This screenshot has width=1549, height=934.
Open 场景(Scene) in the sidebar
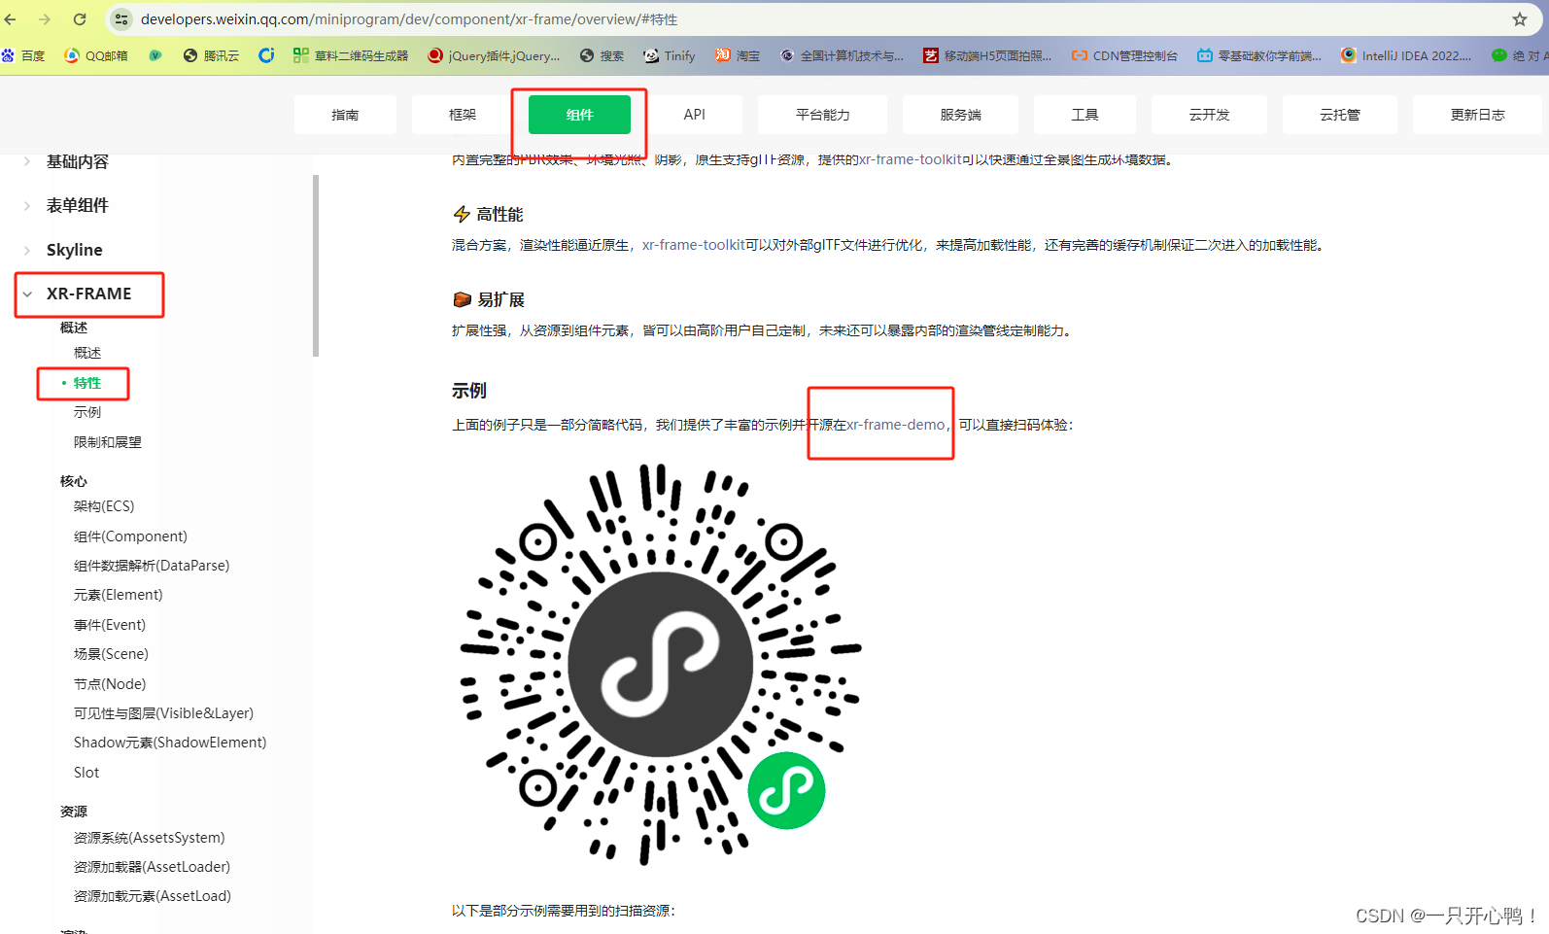pos(111,654)
